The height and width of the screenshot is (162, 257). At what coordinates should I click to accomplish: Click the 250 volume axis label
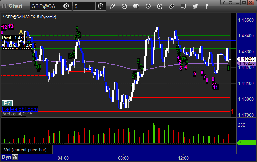pyautogui.click(x=241, y=125)
